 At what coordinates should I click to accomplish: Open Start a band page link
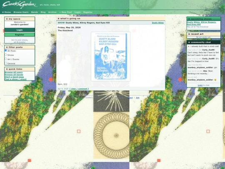[x=14, y=77]
